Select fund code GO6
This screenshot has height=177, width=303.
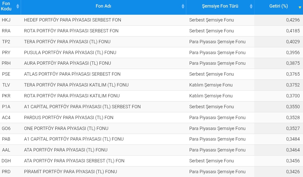point(6,128)
